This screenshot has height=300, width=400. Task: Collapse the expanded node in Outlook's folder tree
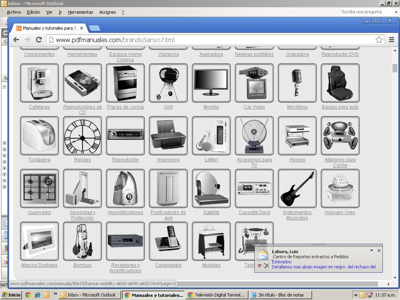tap(4, 87)
